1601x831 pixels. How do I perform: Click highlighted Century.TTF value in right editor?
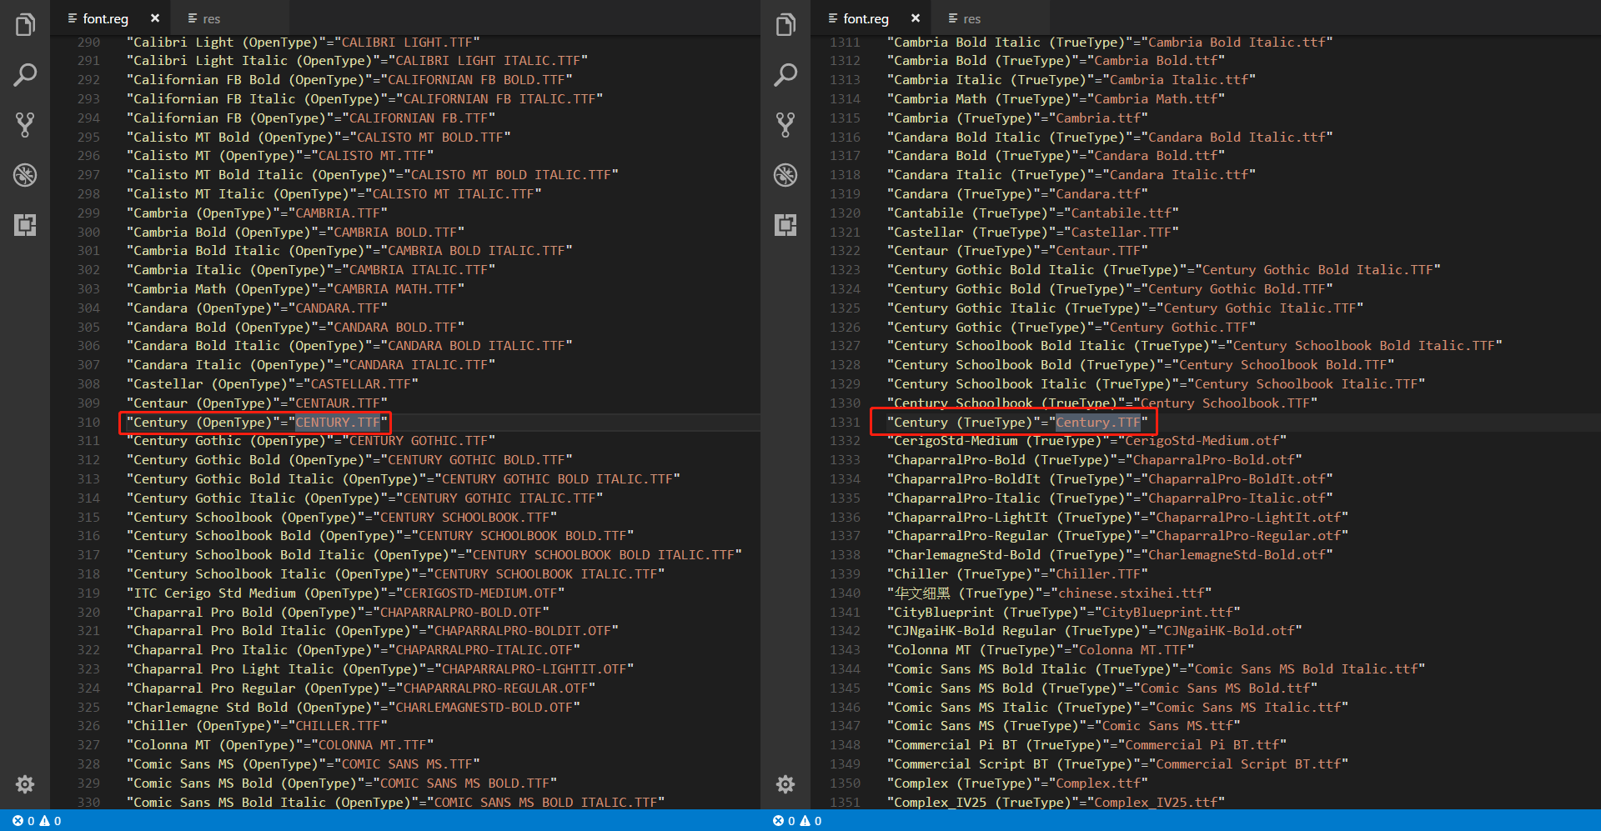[1098, 423]
